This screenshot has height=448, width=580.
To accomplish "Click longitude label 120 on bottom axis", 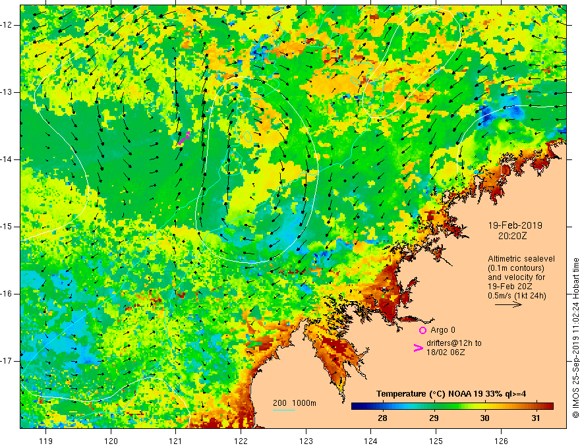I will (x=111, y=441).
